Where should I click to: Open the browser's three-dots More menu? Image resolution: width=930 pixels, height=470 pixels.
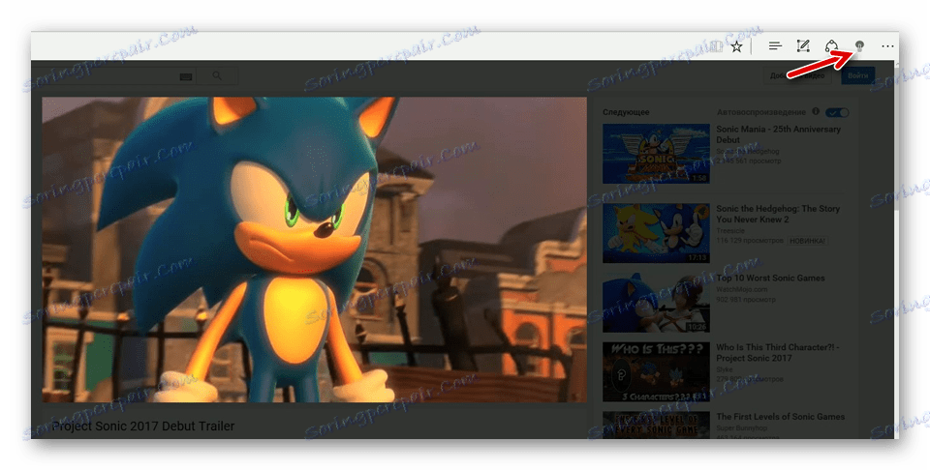pyautogui.click(x=887, y=46)
